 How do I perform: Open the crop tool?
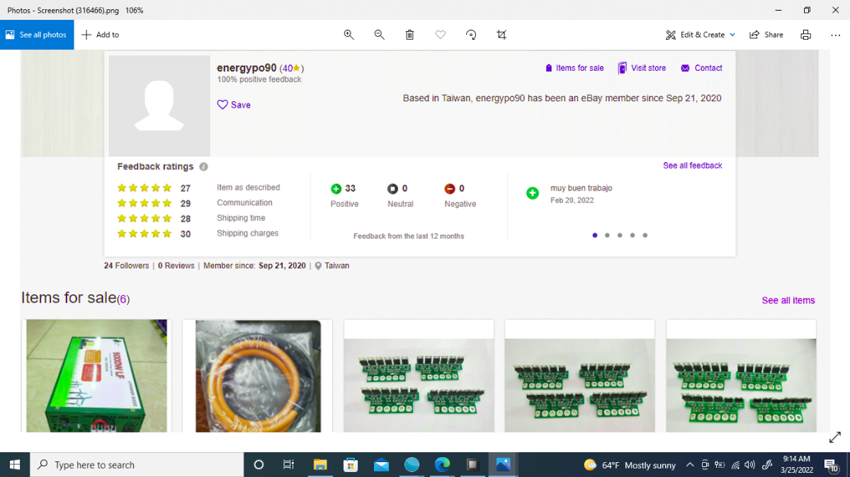click(x=501, y=35)
